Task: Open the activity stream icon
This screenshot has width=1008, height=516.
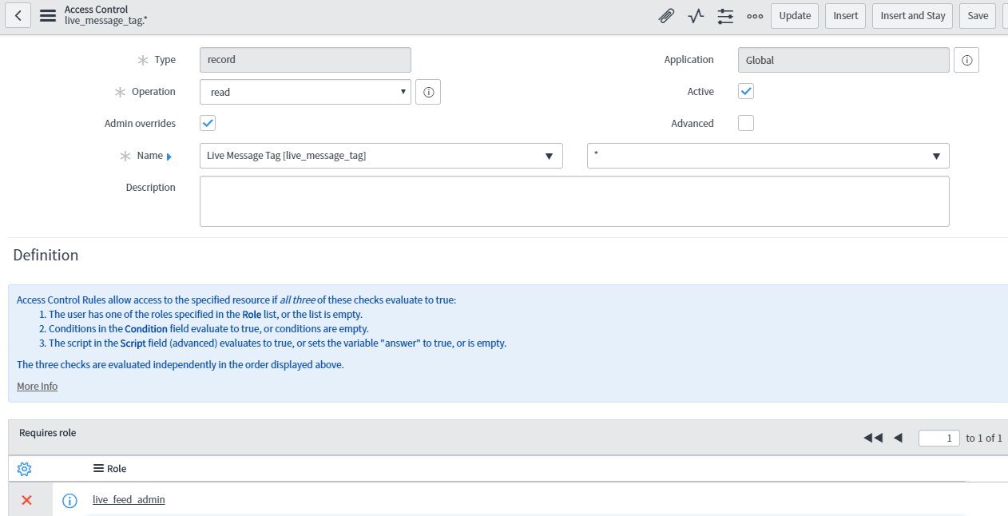Action: 696,15
